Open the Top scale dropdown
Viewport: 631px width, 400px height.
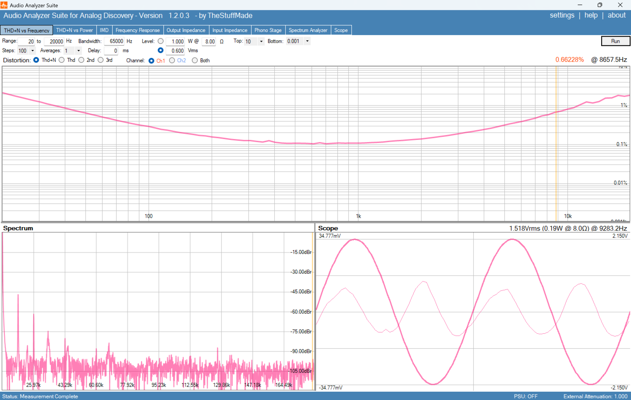coord(261,41)
